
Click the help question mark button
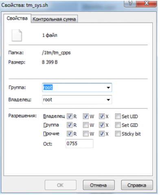[130, 4]
